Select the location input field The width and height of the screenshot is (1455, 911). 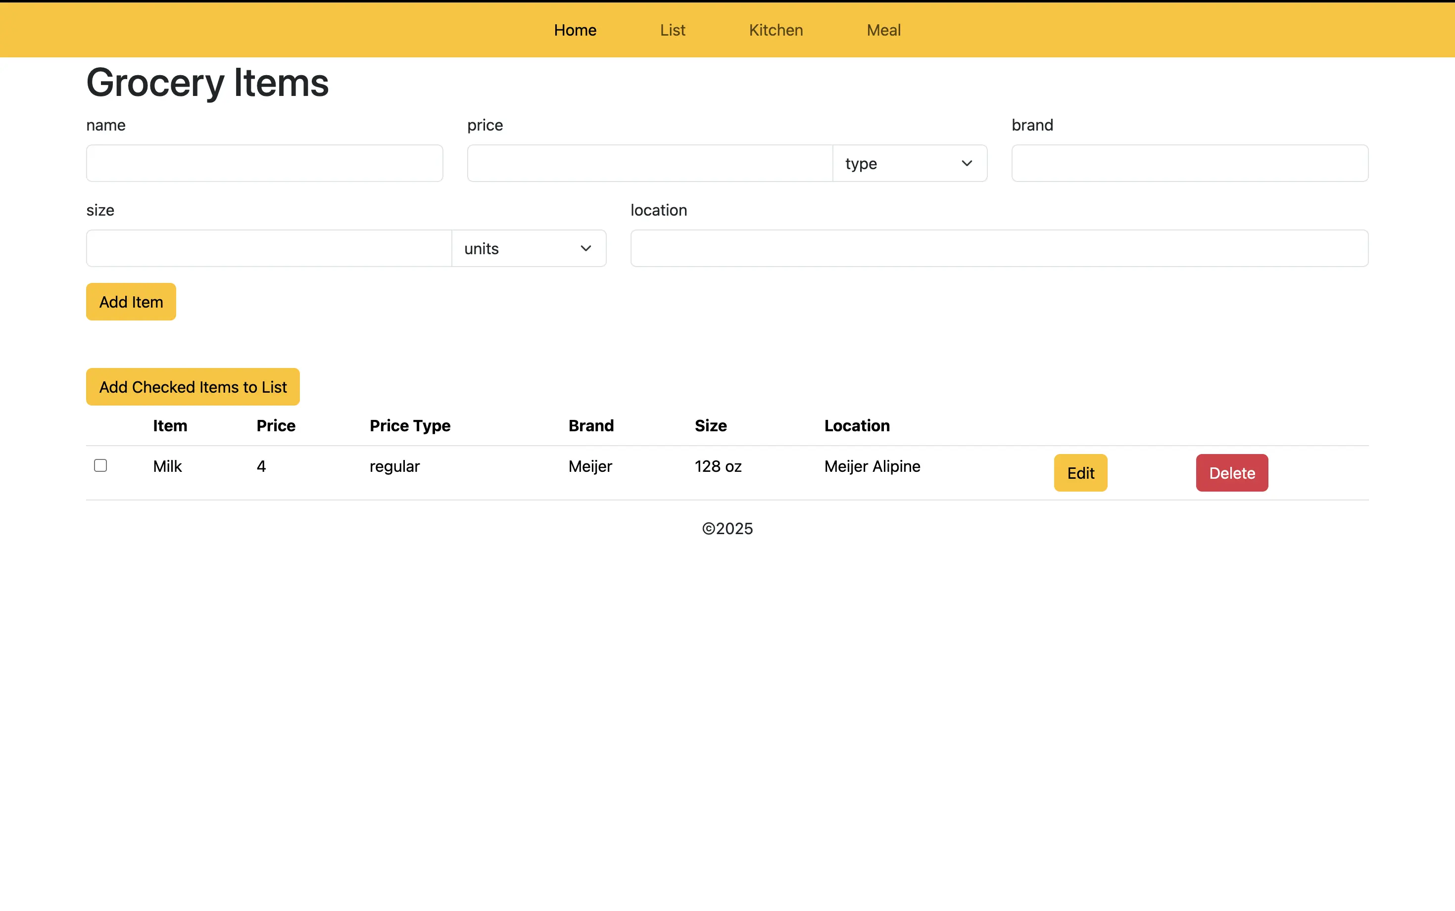pos(999,248)
